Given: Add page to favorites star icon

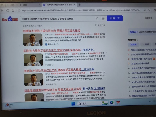Looking at the screenshot, I should [x=149, y=10].
